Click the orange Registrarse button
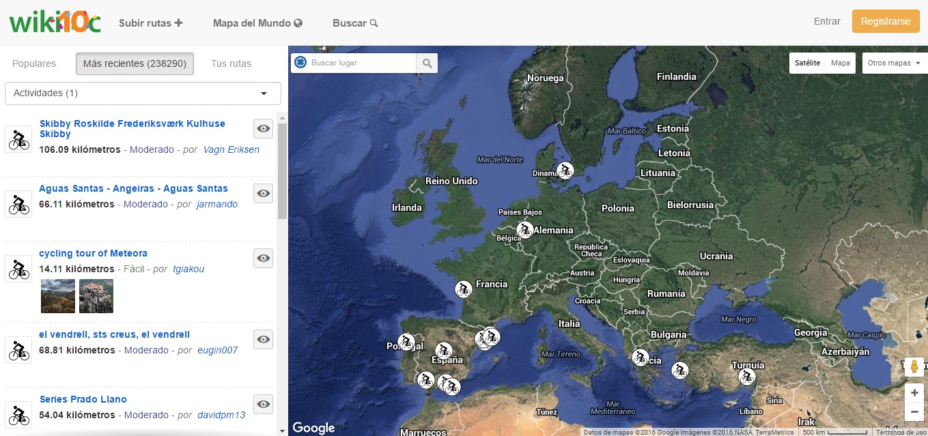 885,21
